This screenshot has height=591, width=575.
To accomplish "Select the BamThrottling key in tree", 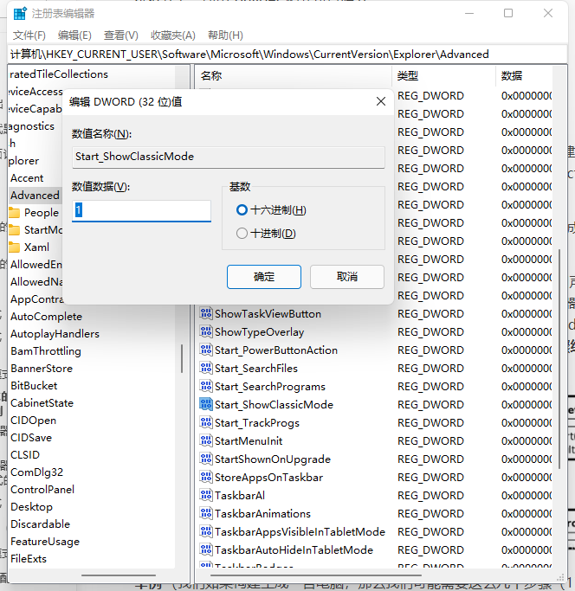I will pos(46,351).
